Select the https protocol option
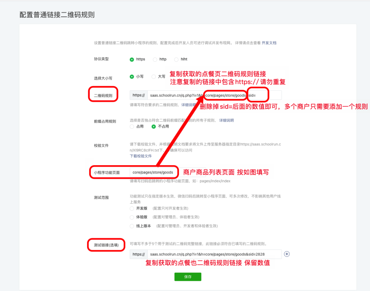 132,59
